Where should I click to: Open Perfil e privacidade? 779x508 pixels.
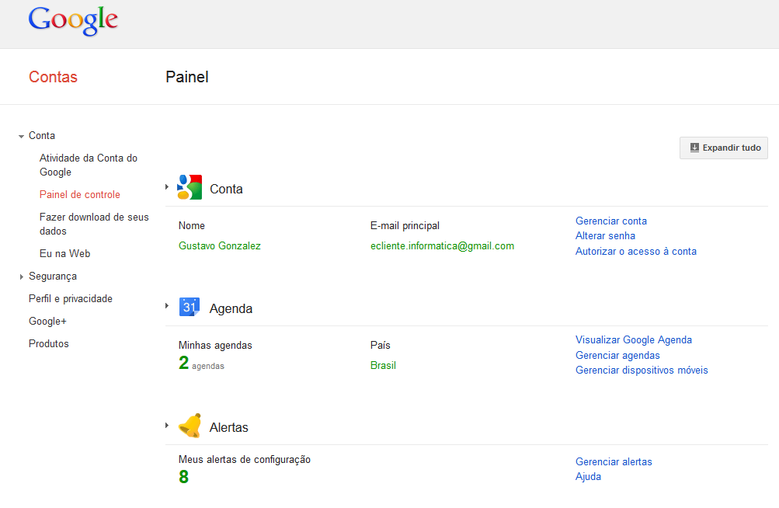tap(71, 299)
